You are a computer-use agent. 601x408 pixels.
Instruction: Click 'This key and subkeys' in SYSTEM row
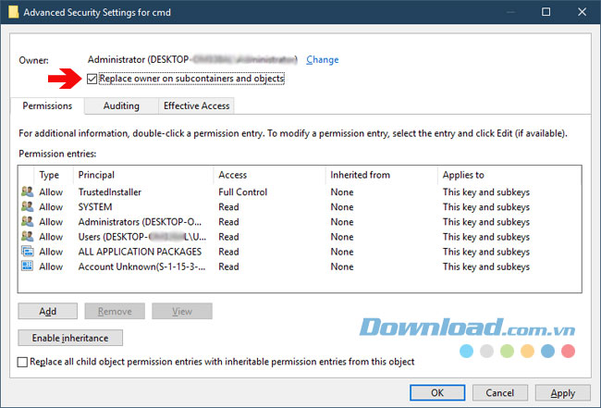[x=486, y=206]
